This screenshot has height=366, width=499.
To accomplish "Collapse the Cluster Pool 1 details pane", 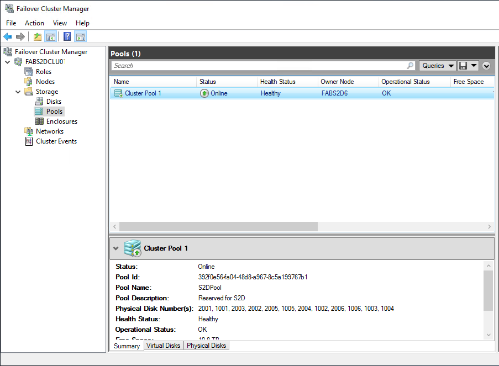I will [116, 248].
